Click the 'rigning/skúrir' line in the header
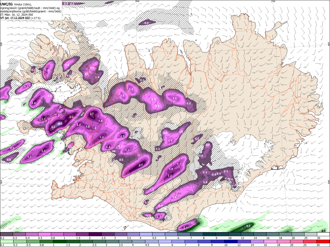The height and width of the screenshot is (247, 330). 30,8
